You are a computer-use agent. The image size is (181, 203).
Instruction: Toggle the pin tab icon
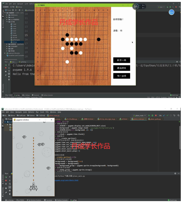click(6, 193)
